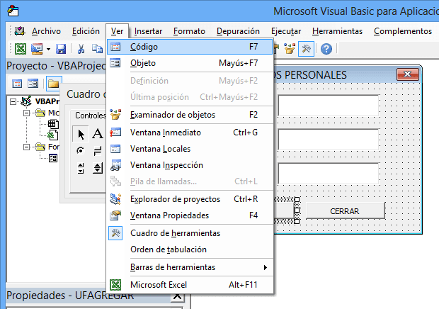This screenshot has width=439, height=309.
Task: Pick the ToggleButton control tool
Action: [98, 151]
